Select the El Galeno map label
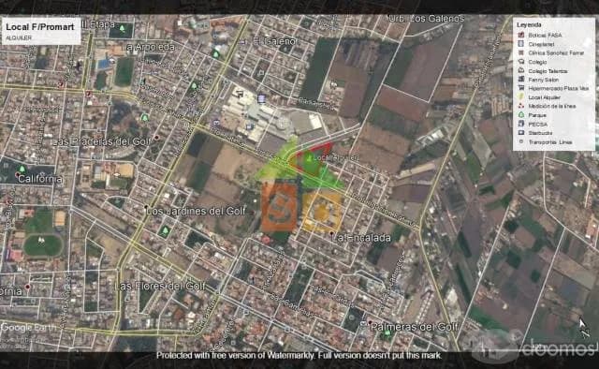This screenshot has height=369, width=599. [274, 41]
